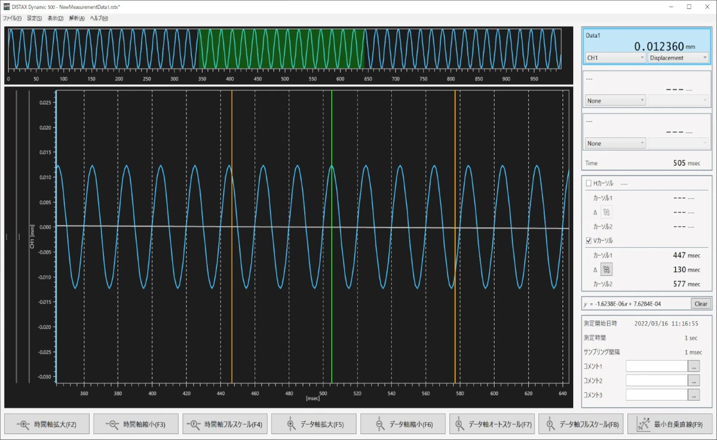This screenshot has width=717, height=440.
Task: Disable the Vカーソル checkbox
Action: pyautogui.click(x=589, y=240)
